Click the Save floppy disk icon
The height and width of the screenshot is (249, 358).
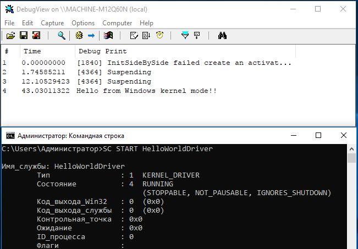tap(24, 36)
